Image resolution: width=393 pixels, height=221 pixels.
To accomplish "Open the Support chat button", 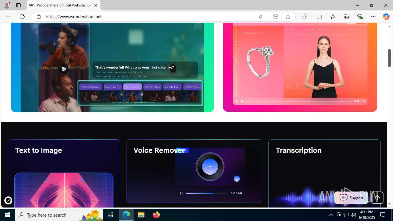I will (351, 198).
